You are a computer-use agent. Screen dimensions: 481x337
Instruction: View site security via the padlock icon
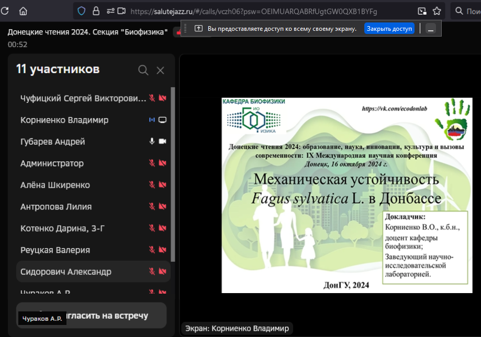point(96,11)
